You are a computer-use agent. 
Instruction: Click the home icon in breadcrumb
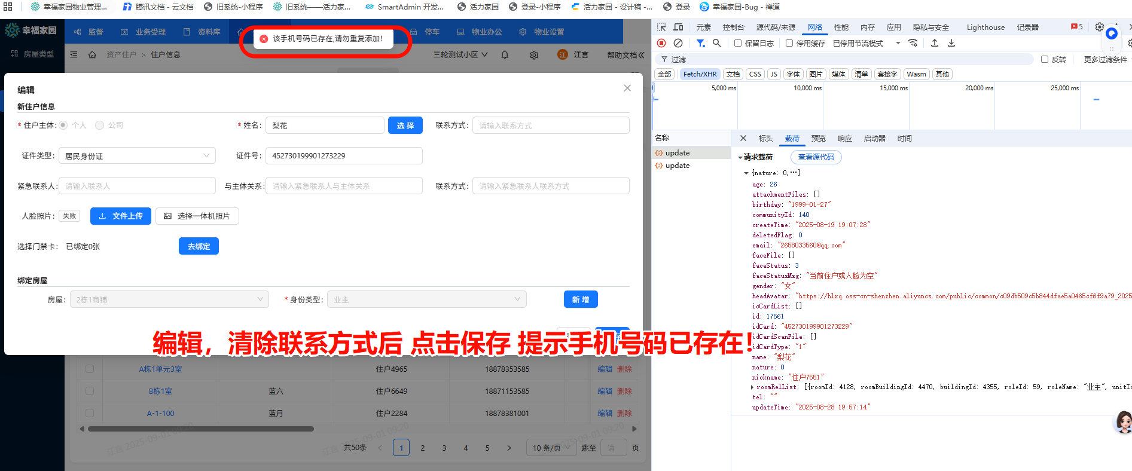tap(92, 54)
